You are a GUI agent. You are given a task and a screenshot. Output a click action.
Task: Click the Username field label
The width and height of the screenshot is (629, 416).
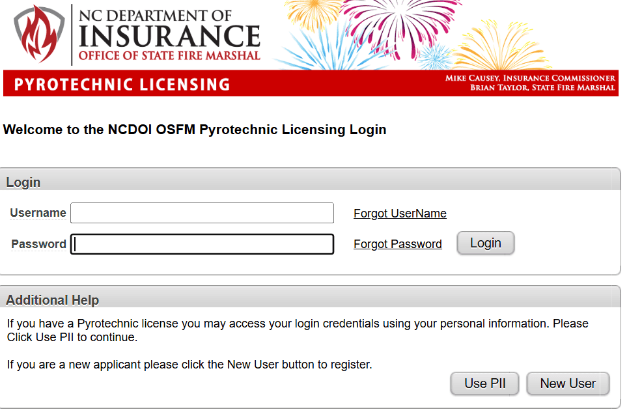click(38, 213)
